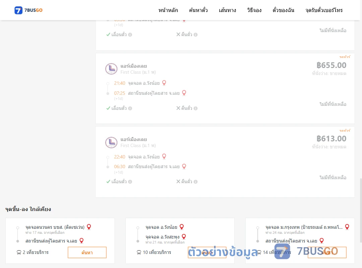The image size is (362, 268).
Task: Open the 7BUSGO logo home link
Action: pos(28,10)
